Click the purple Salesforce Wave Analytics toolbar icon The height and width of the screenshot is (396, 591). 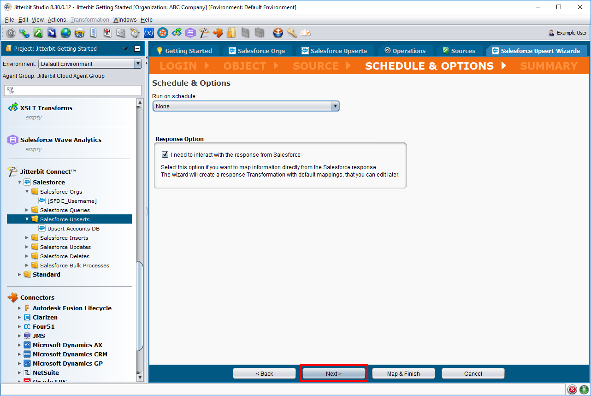190,33
